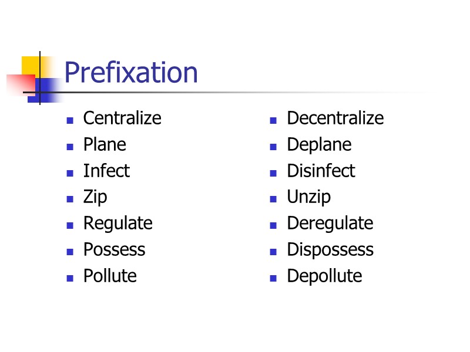Click the word Depollute
Image resolution: width=470 pixels, height=352 pixels.
click(x=324, y=276)
